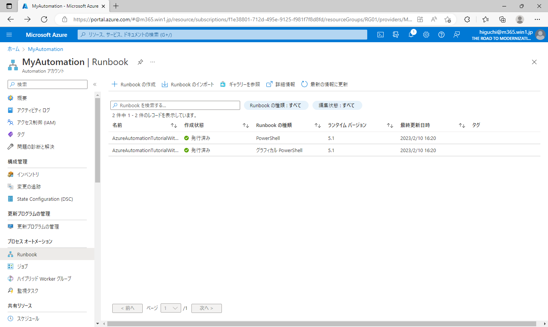Image resolution: width=548 pixels, height=327 pixels.
Task: Click Runbook のインポート
Action: click(x=188, y=84)
